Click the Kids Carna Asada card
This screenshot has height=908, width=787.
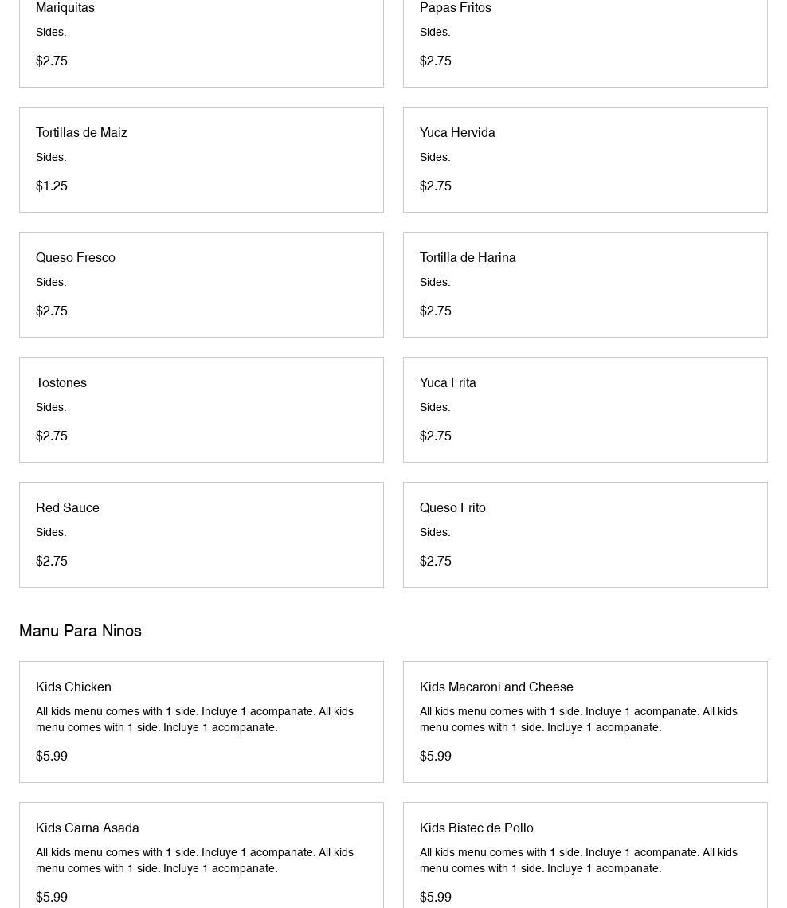pyautogui.click(x=201, y=856)
